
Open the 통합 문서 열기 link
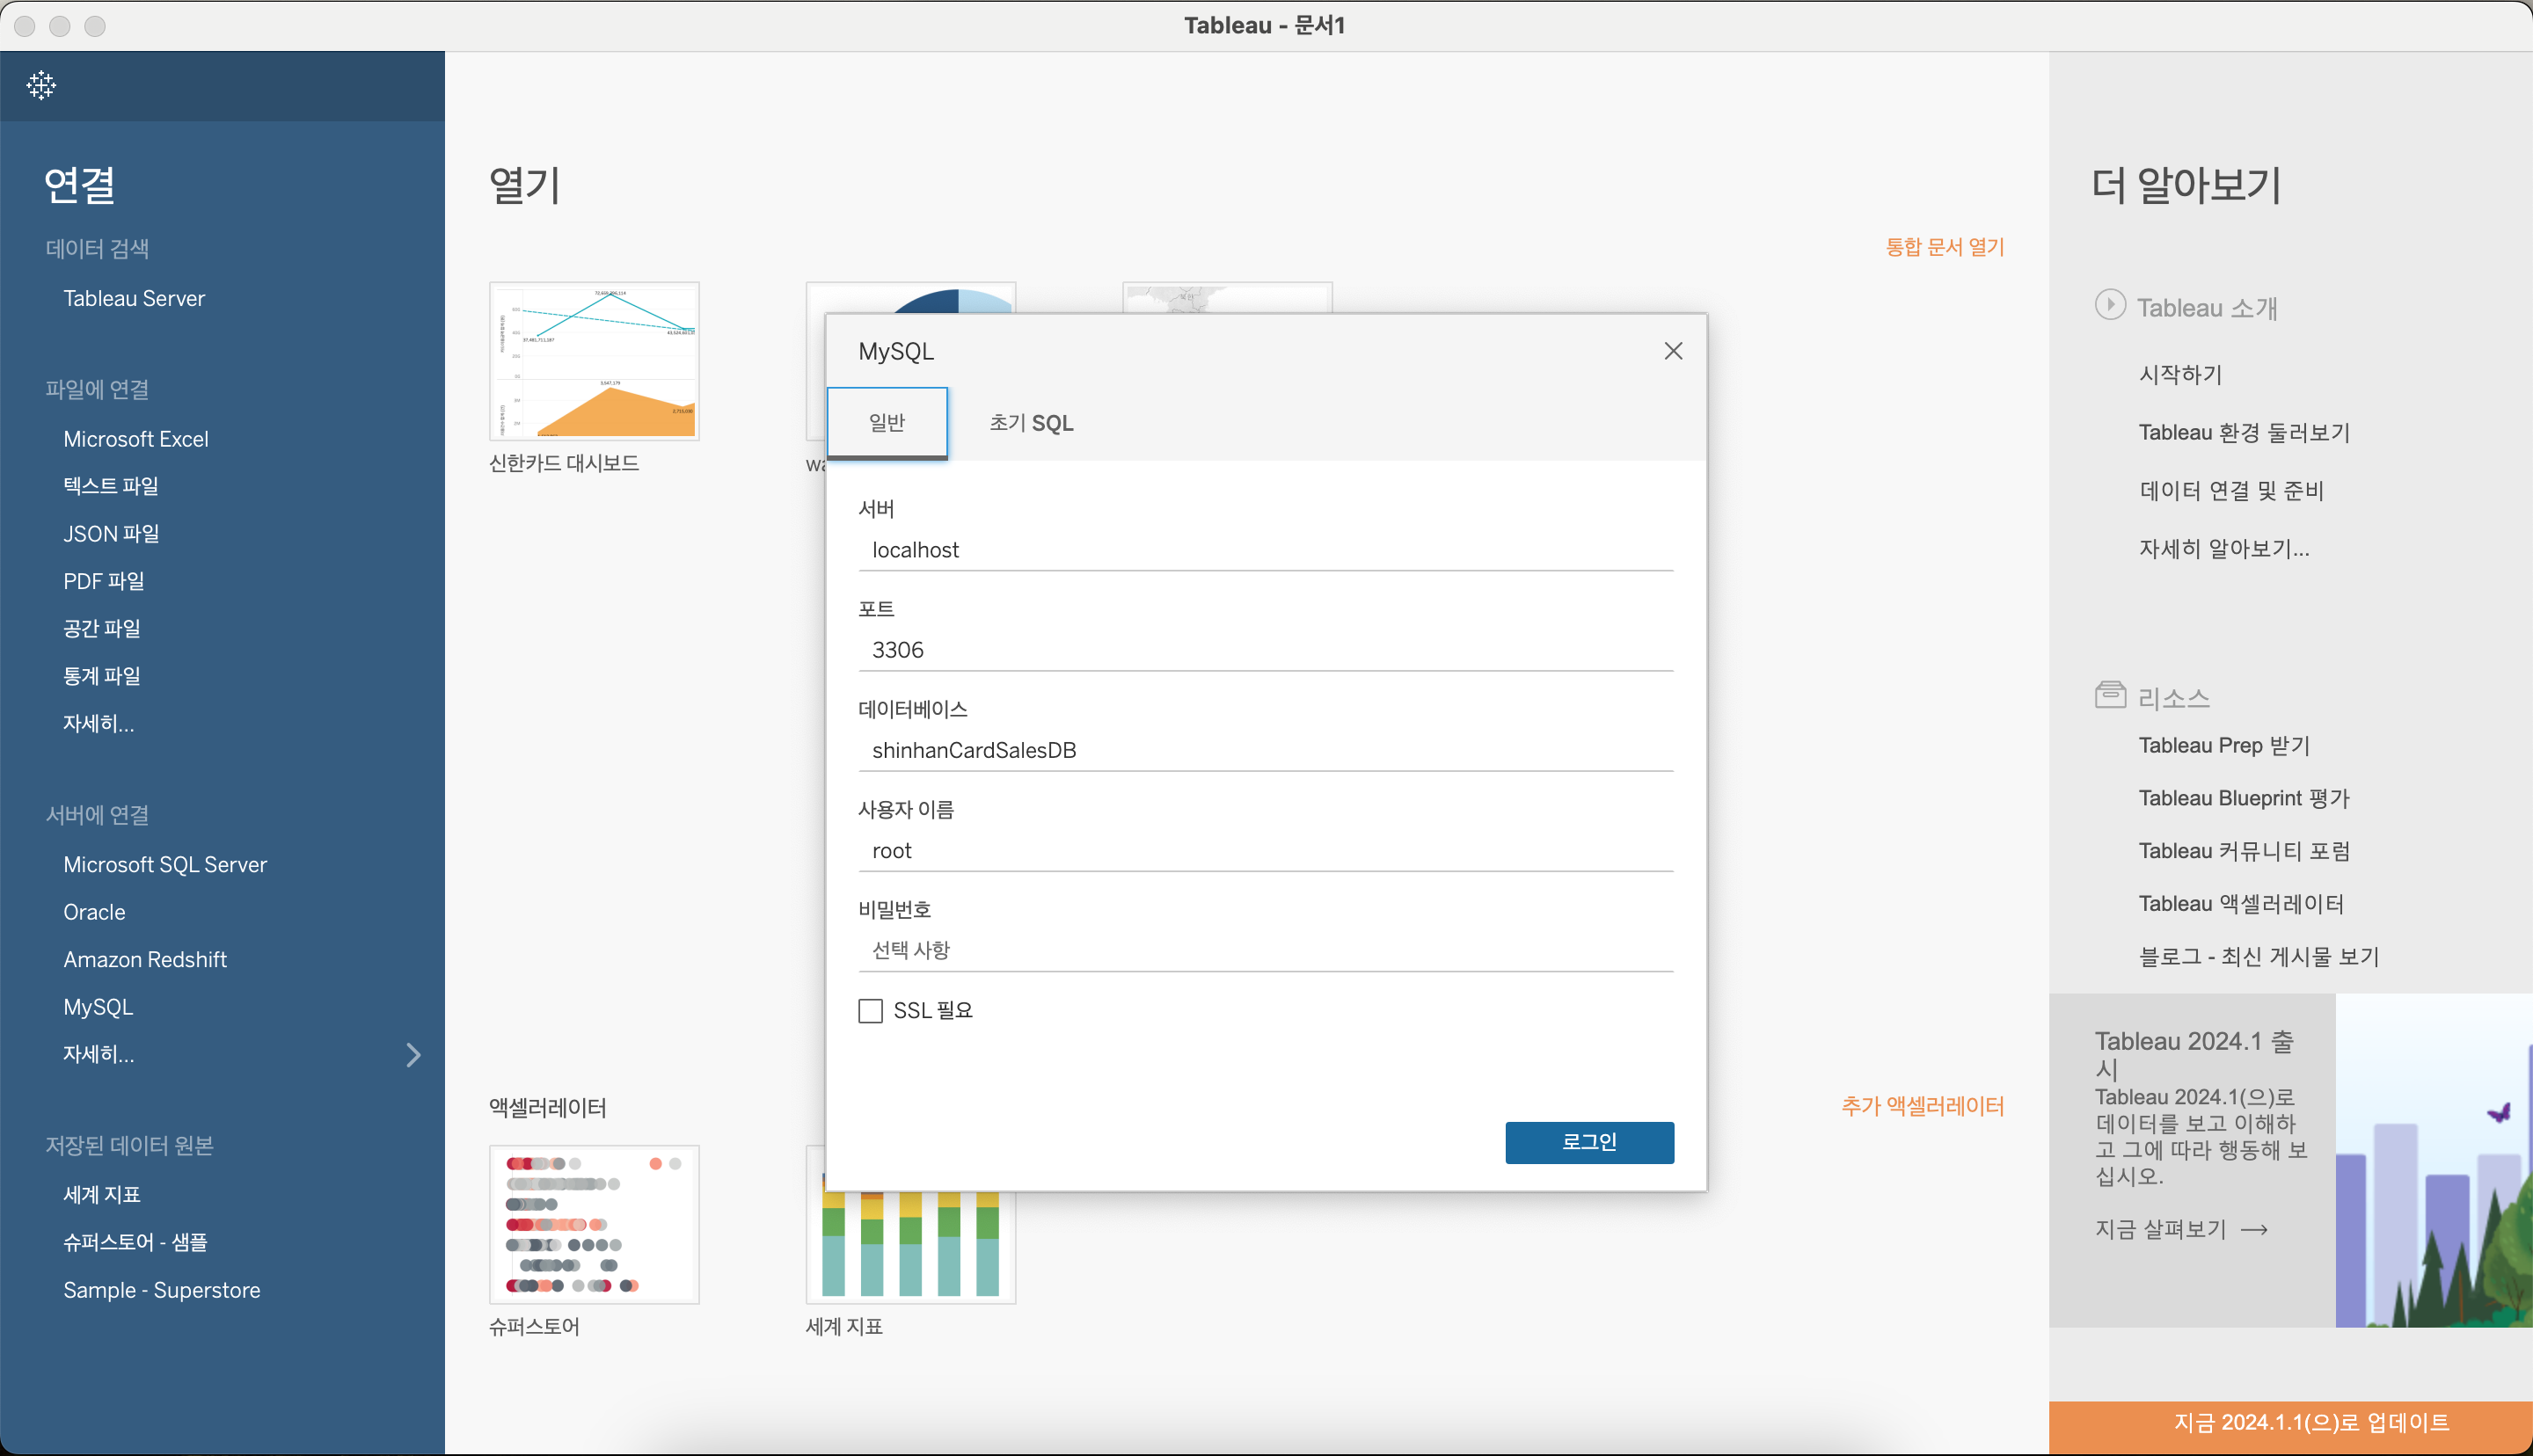[1944, 247]
